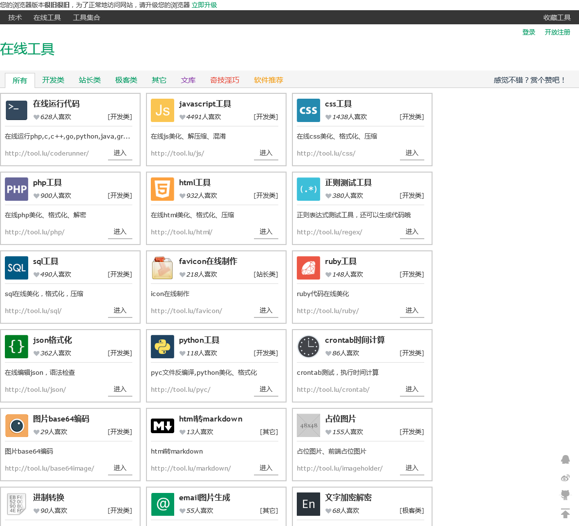This screenshot has width=579, height=526.
Task: Open the http://tool.lu/json/ link
Action: tap(36, 390)
